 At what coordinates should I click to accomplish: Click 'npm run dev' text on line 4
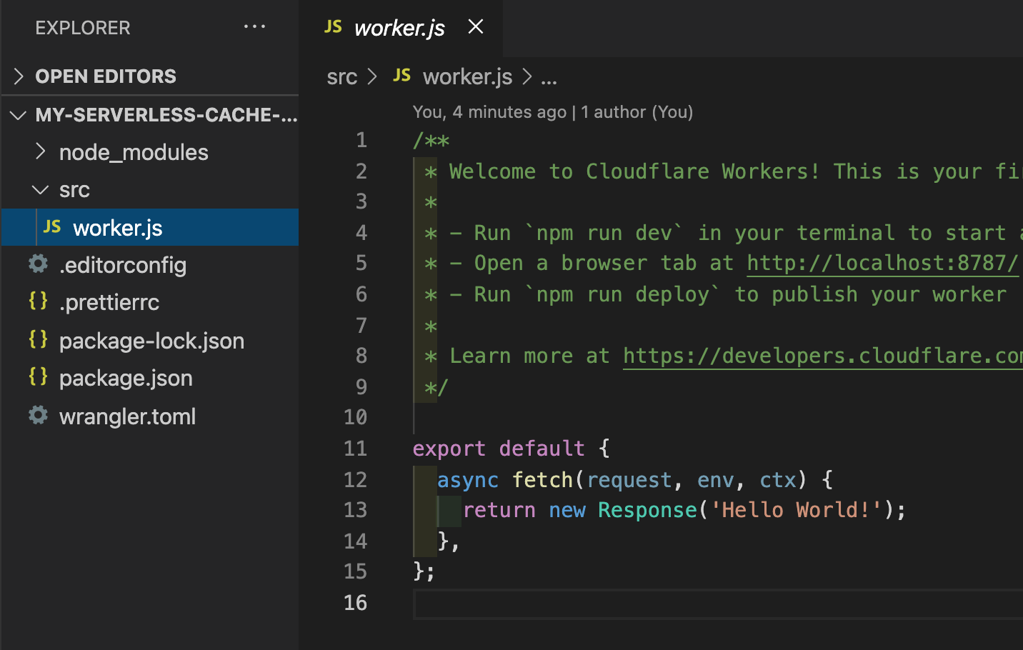pos(604,233)
